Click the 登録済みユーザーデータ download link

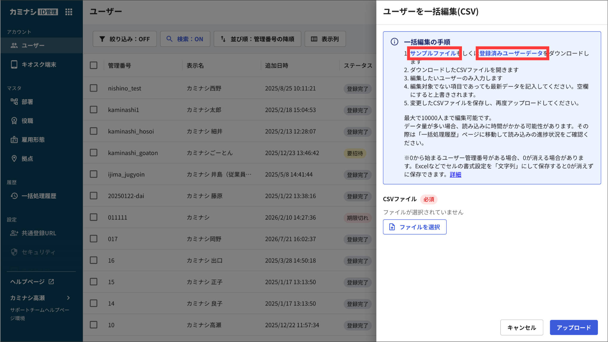511,53
